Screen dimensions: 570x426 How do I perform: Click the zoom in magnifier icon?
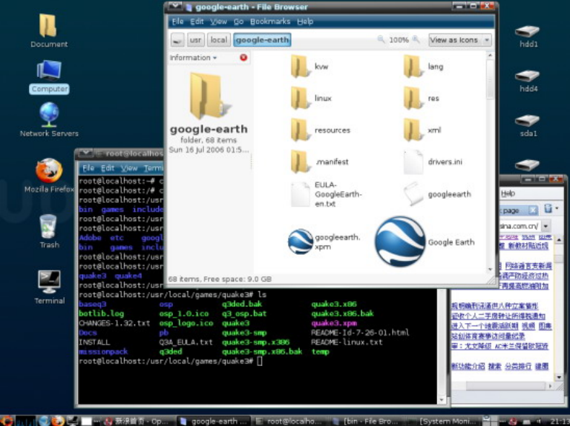[416, 39]
